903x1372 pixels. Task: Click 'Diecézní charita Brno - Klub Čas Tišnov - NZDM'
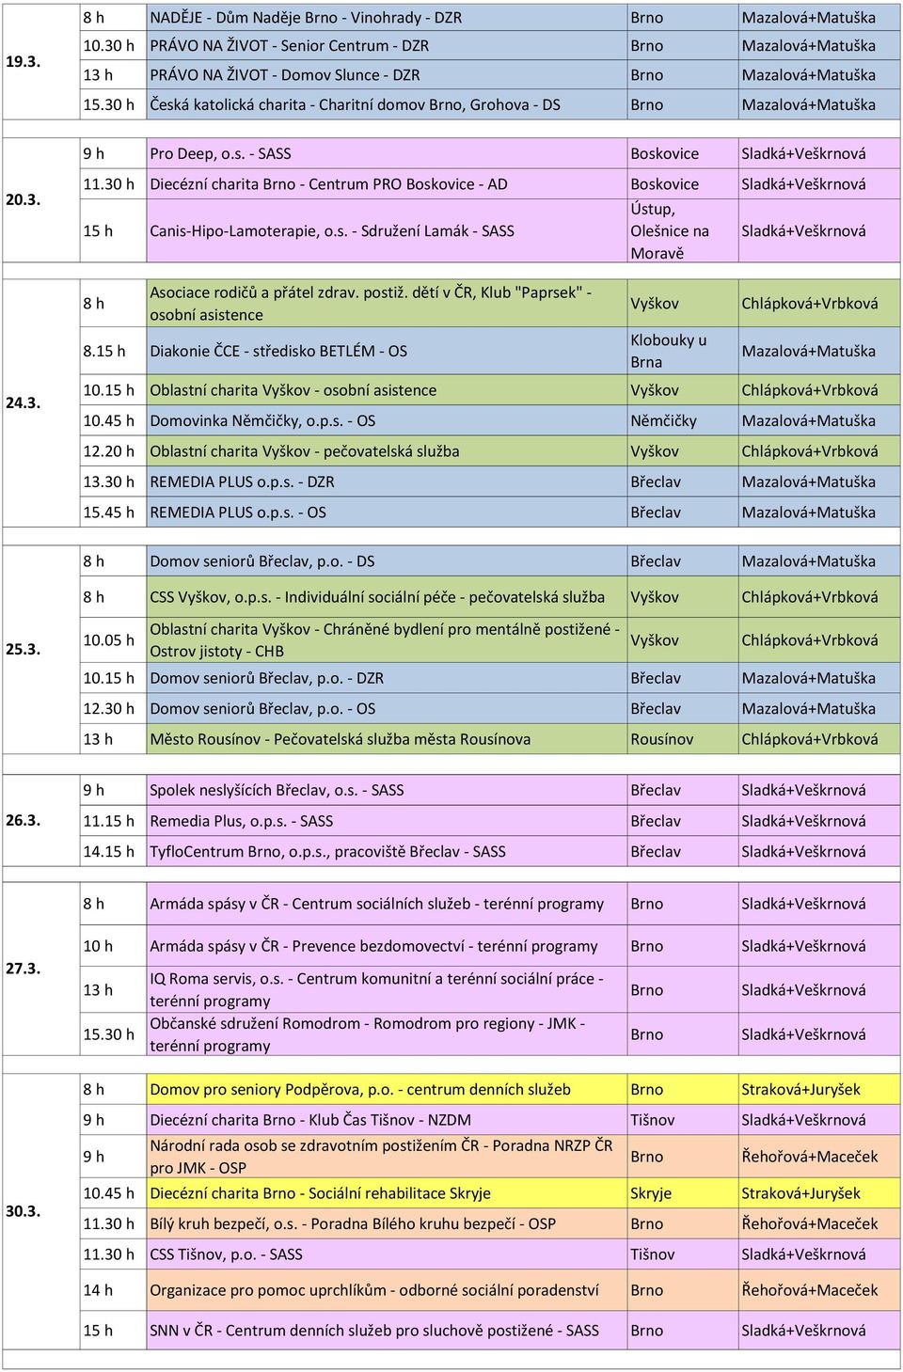pyautogui.click(x=310, y=1120)
